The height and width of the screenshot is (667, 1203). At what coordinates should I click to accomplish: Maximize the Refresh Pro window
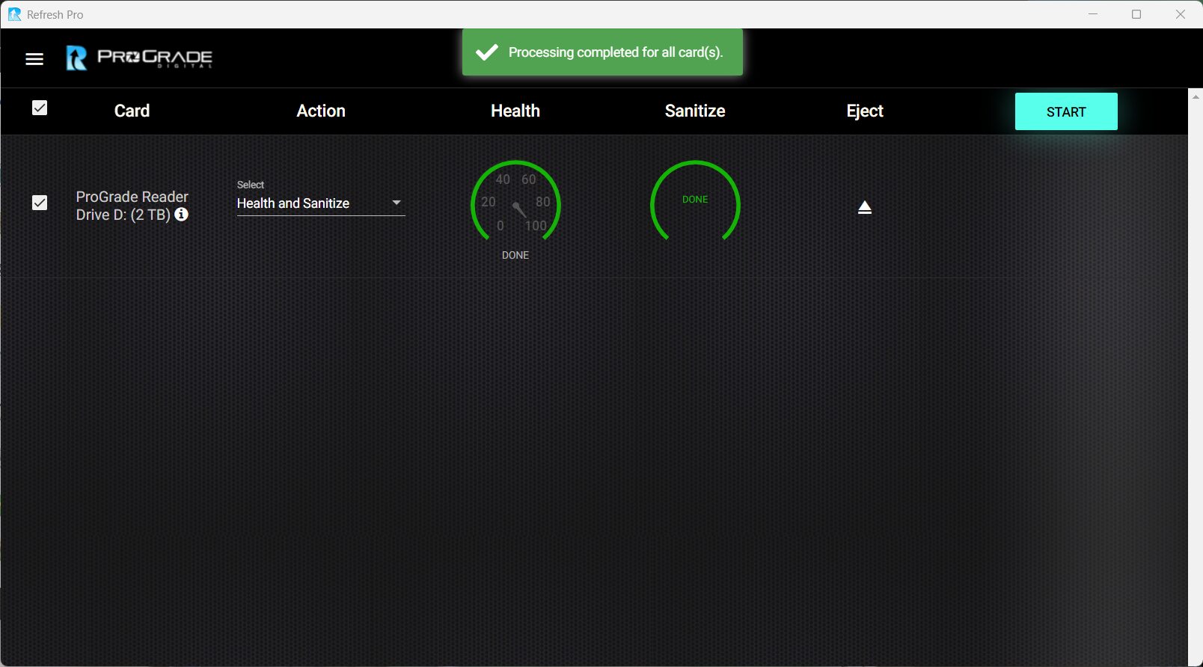point(1136,14)
